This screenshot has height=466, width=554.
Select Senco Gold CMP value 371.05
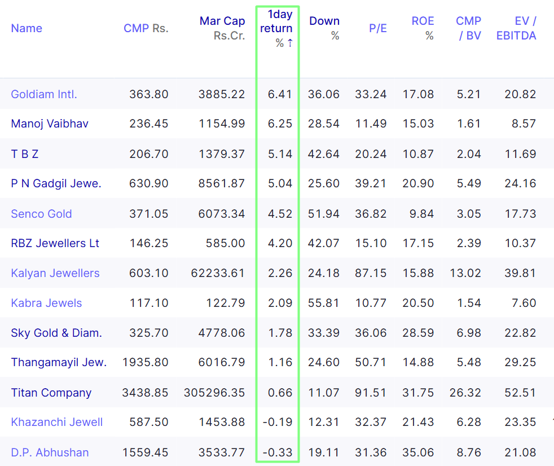click(x=149, y=214)
